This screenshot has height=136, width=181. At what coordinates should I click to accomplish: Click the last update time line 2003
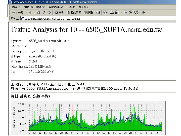click(x=48, y=84)
